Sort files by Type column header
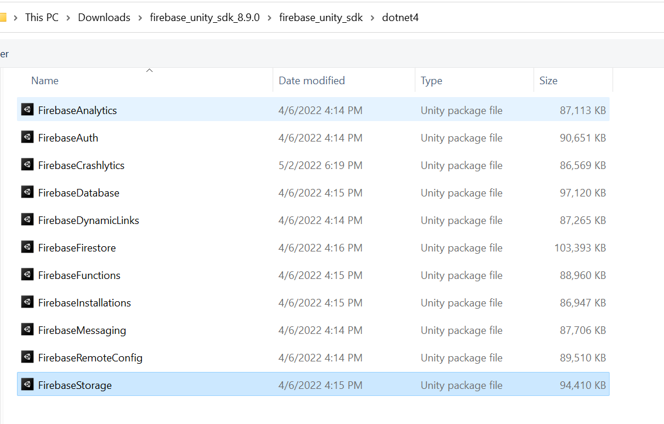This screenshot has width=664, height=424. tap(432, 80)
